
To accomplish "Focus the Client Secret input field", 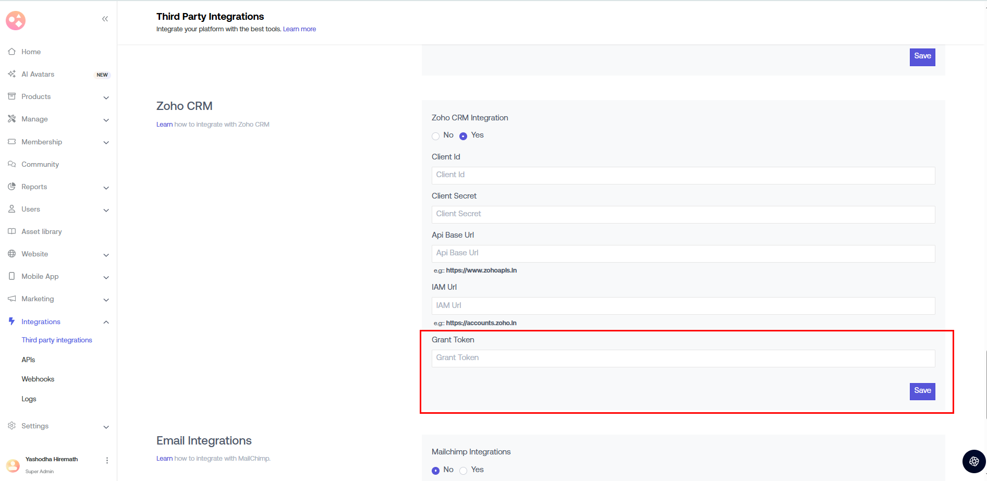I will 683,214.
